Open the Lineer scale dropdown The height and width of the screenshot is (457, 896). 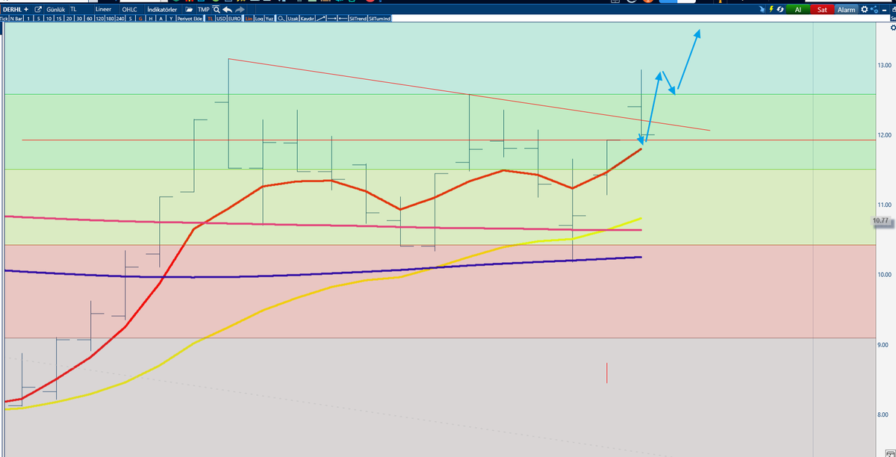pos(106,9)
